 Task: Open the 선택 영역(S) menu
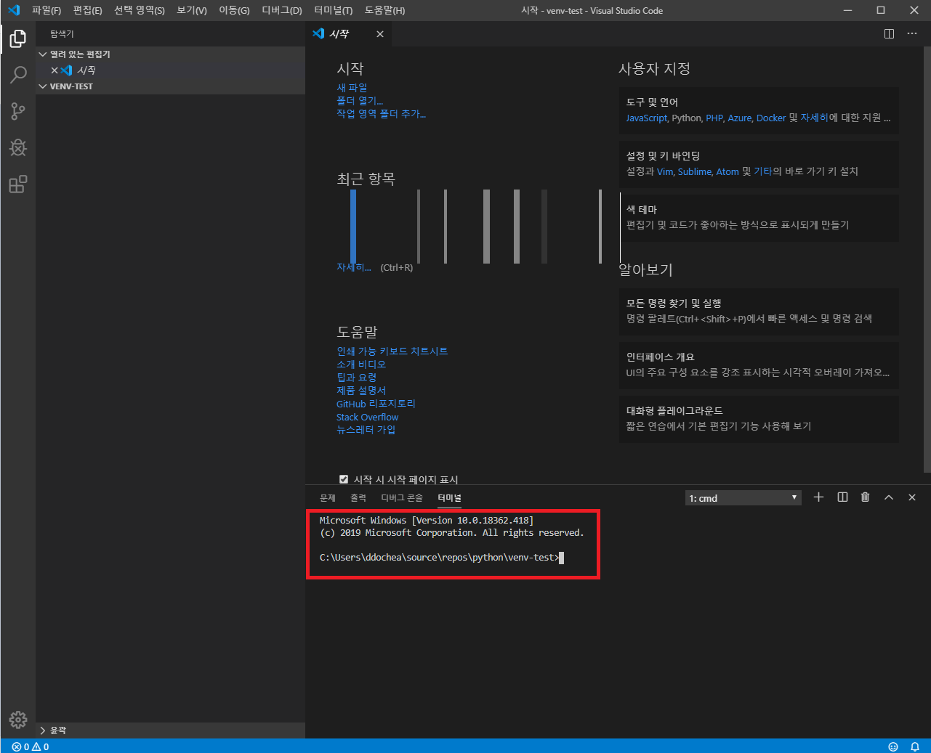[x=140, y=10]
